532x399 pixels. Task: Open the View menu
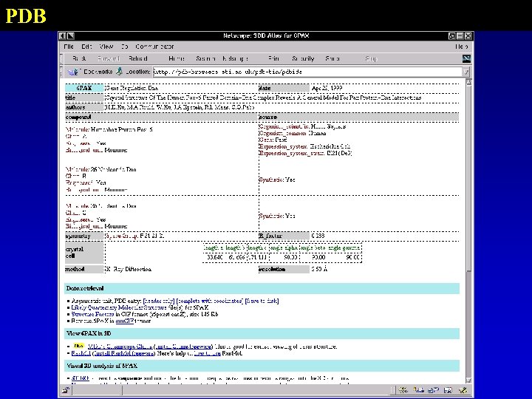coord(106,47)
